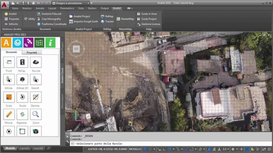Activate the Ruota rotate tool
Image resolution: width=273 pixels, height=153 pixels.
22,97
